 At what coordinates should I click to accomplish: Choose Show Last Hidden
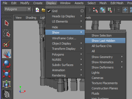point(105,41)
